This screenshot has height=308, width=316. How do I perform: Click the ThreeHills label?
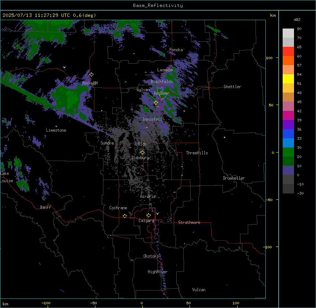pos(197,153)
